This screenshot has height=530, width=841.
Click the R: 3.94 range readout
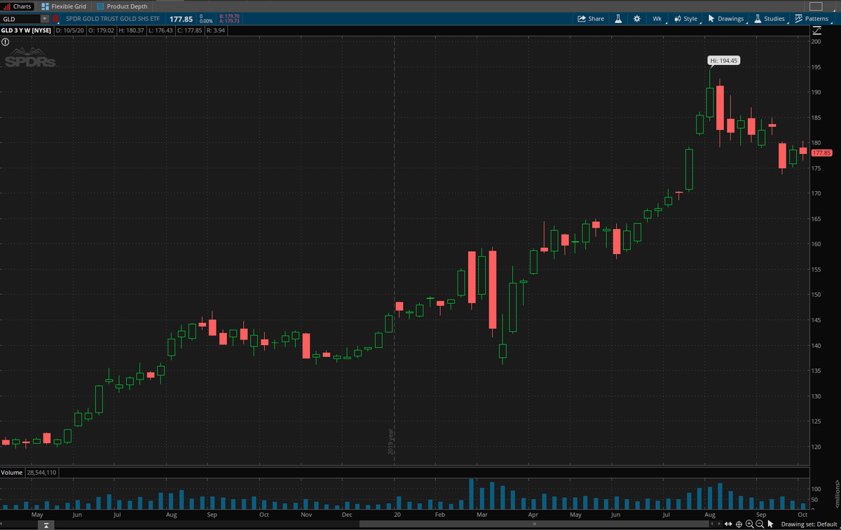[x=214, y=31]
